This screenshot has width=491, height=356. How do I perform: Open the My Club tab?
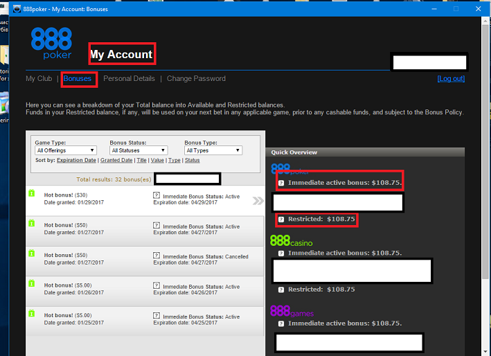pyautogui.click(x=39, y=78)
